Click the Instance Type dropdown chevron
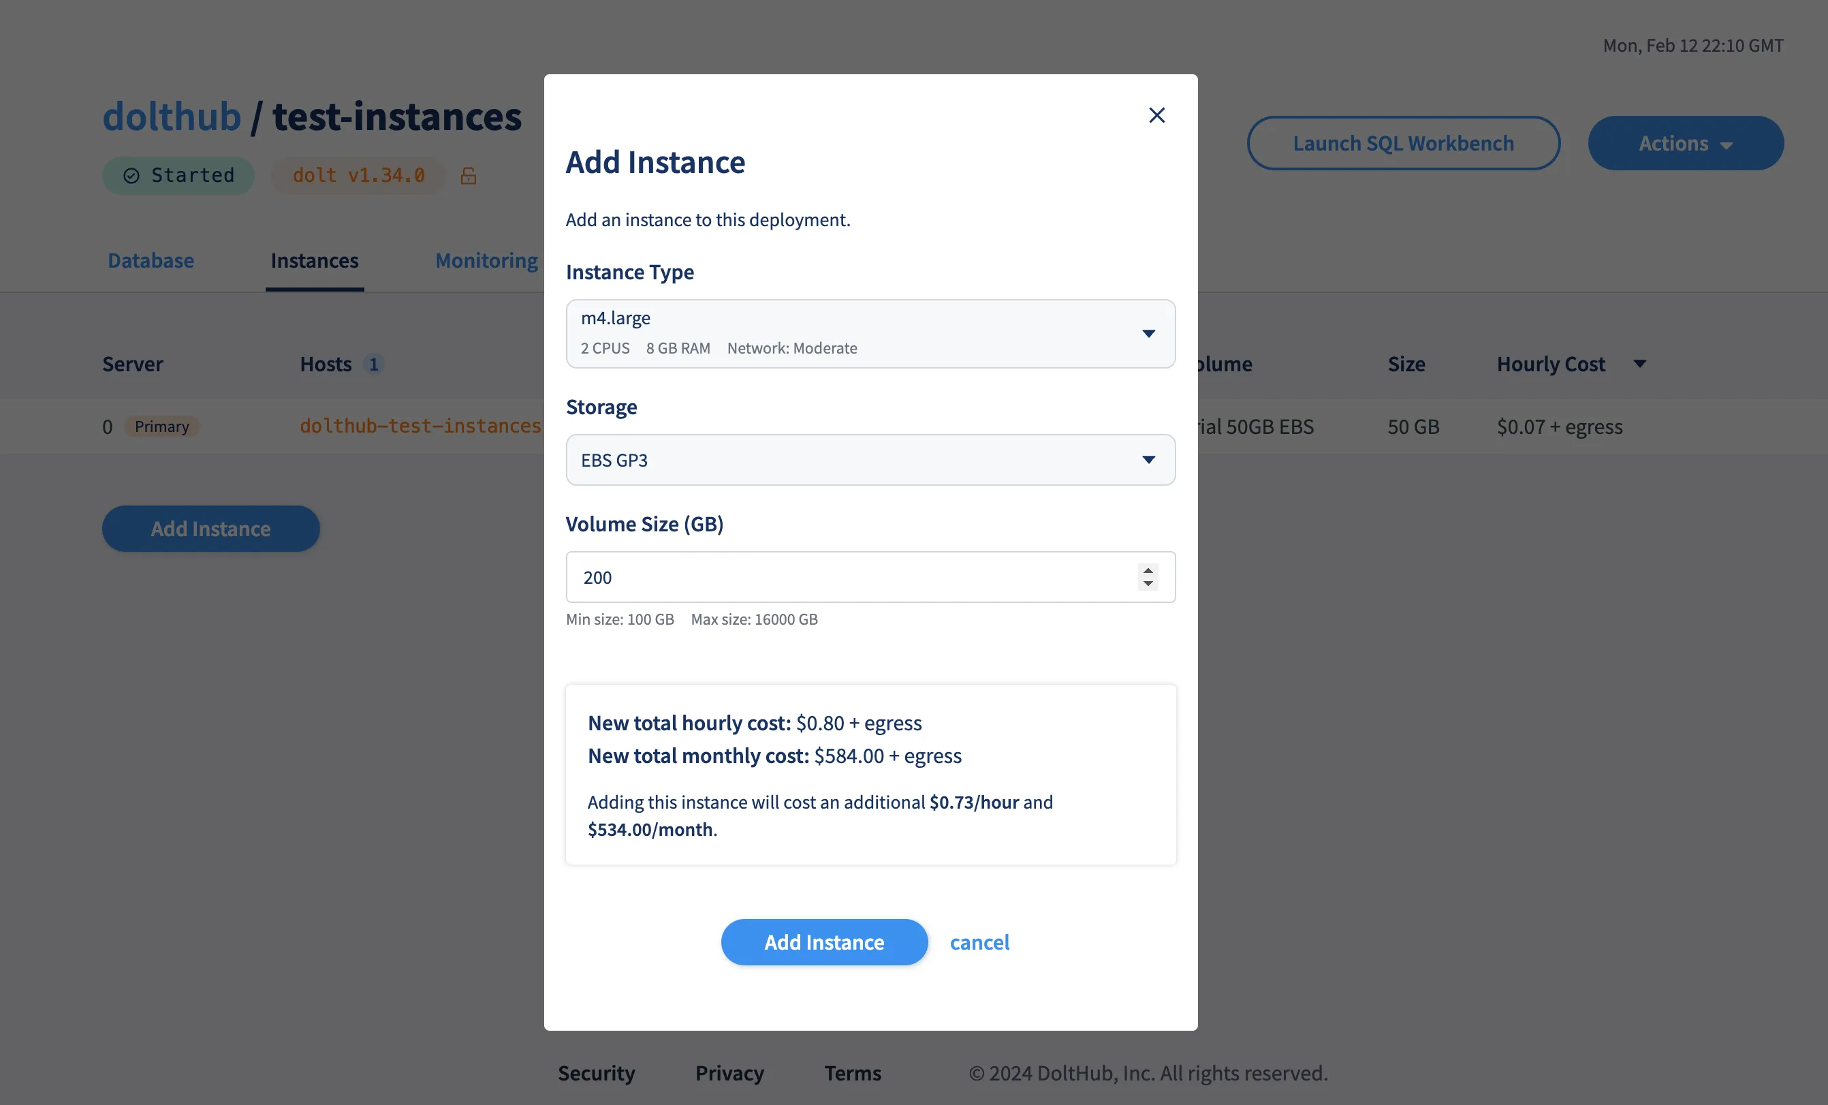The width and height of the screenshot is (1828, 1105). [x=1149, y=333]
